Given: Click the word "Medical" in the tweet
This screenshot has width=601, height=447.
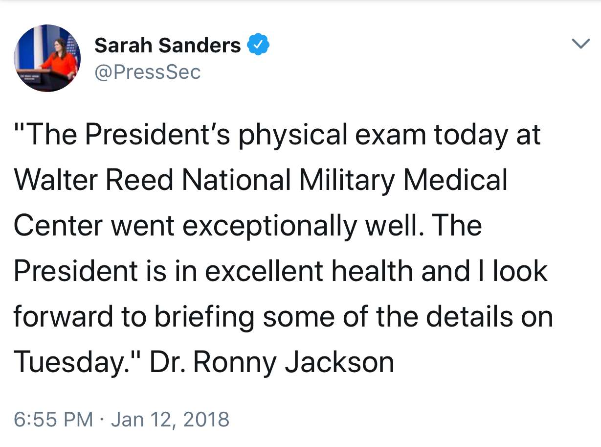Looking at the screenshot, I should pos(455,179).
